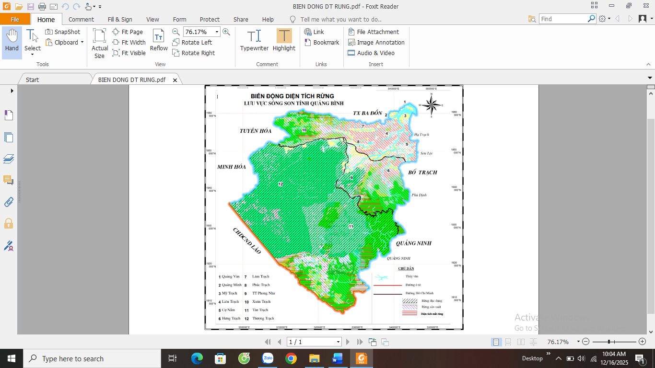Click the File Attachment button
The image size is (655, 368).
[x=373, y=32]
